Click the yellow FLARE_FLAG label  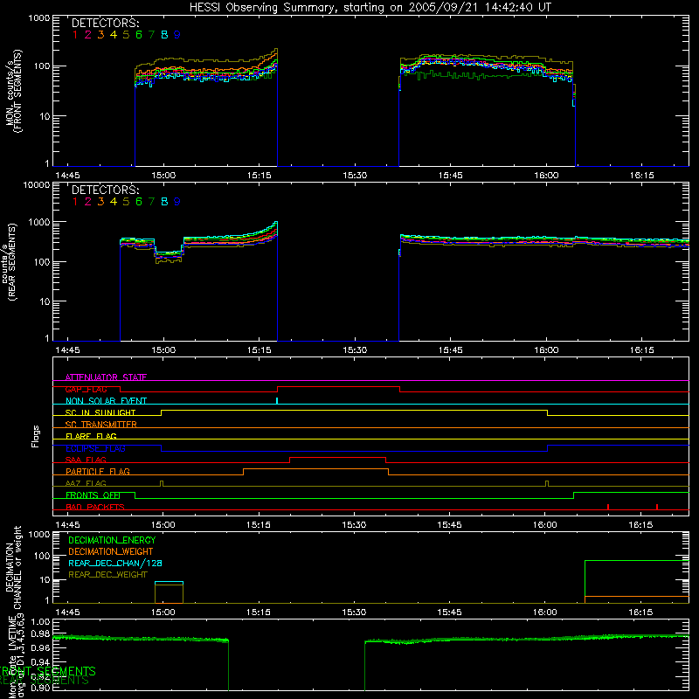(x=91, y=436)
